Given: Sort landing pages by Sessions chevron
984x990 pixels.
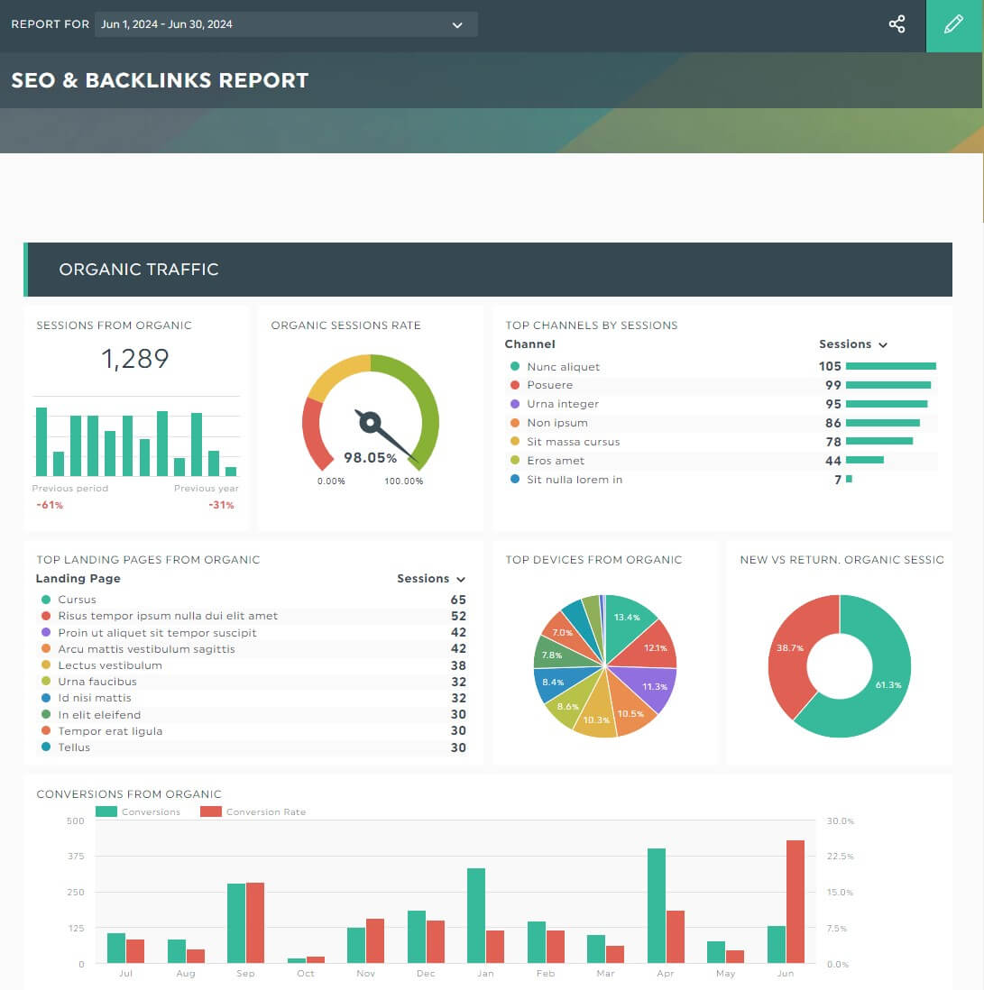Looking at the screenshot, I should point(461,579).
